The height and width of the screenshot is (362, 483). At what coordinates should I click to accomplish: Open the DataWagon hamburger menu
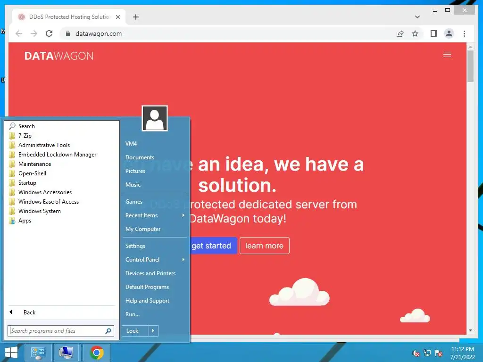(x=447, y=55)
